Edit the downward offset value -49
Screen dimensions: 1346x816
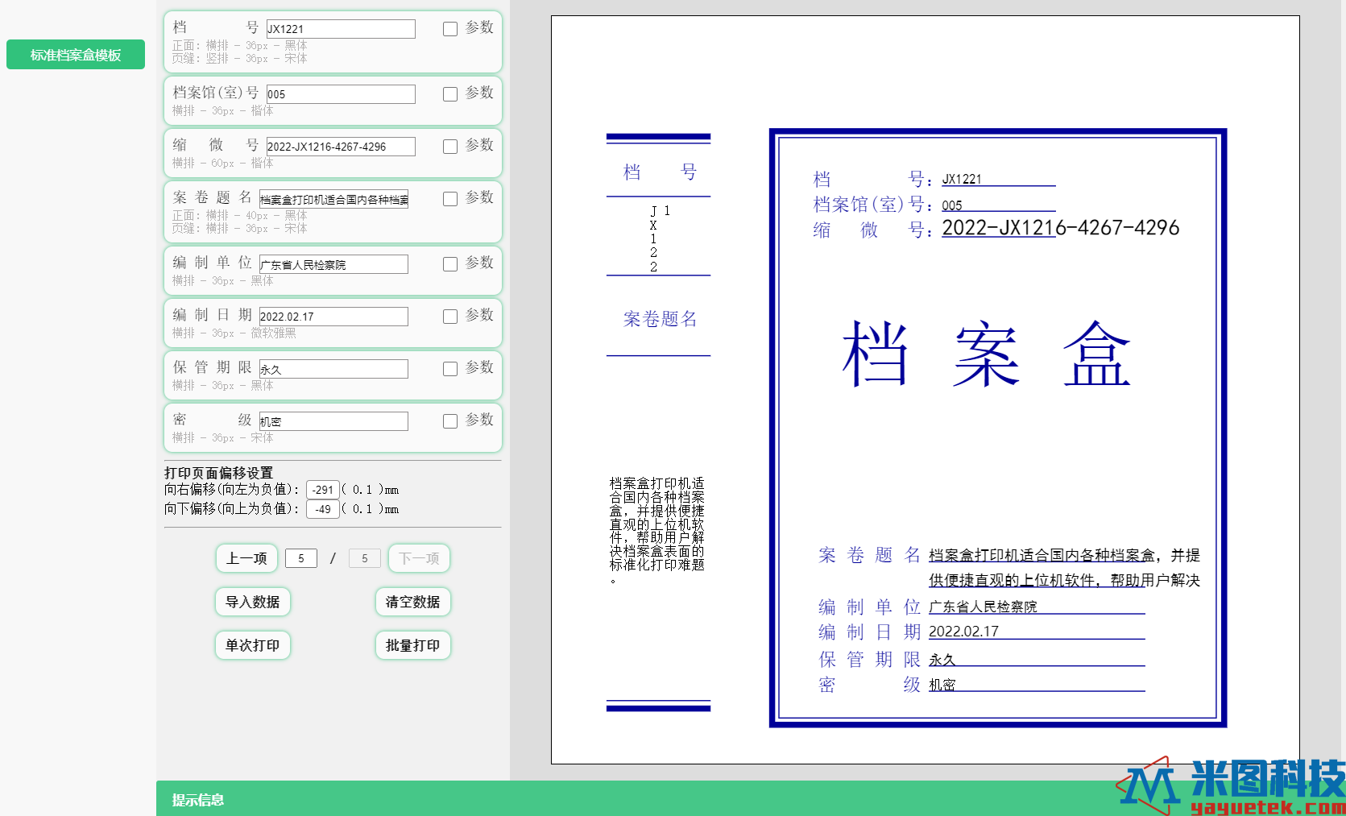[323, 509]
